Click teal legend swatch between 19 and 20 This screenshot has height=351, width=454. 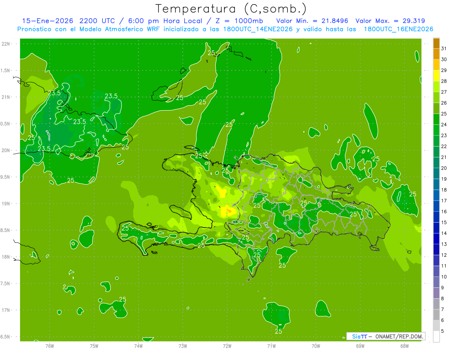point(436,173)
